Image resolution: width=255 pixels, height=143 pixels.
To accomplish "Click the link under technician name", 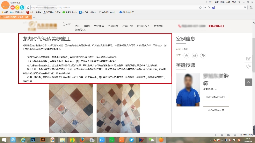I will [210, 89].
